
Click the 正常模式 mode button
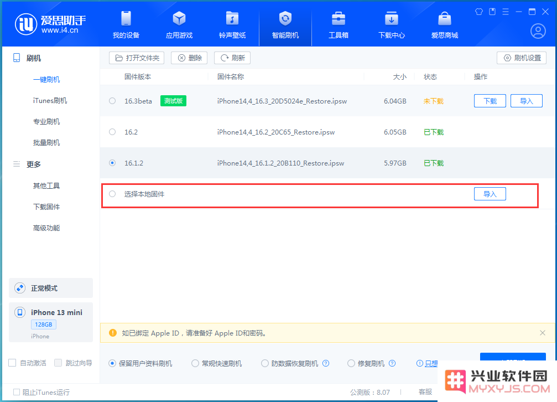51,288
